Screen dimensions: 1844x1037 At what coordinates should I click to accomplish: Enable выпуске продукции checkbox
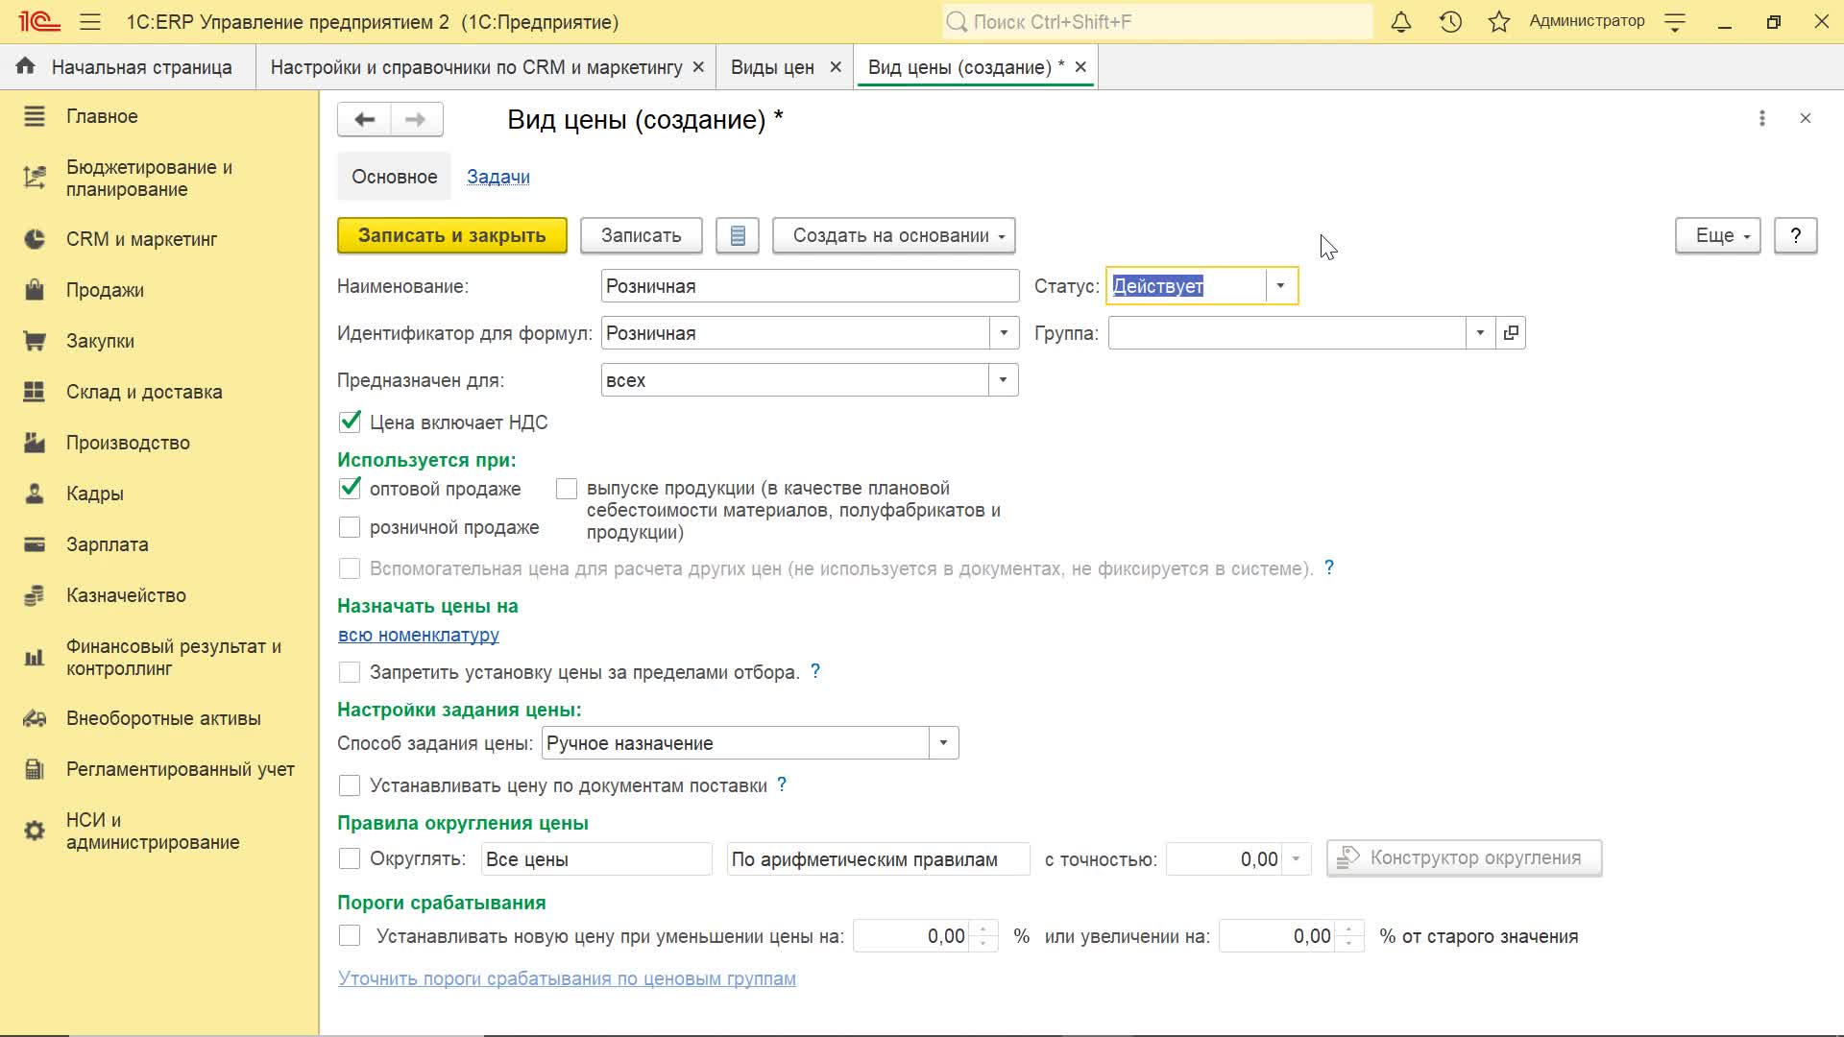pyautogui.click(x=567, y=489)
